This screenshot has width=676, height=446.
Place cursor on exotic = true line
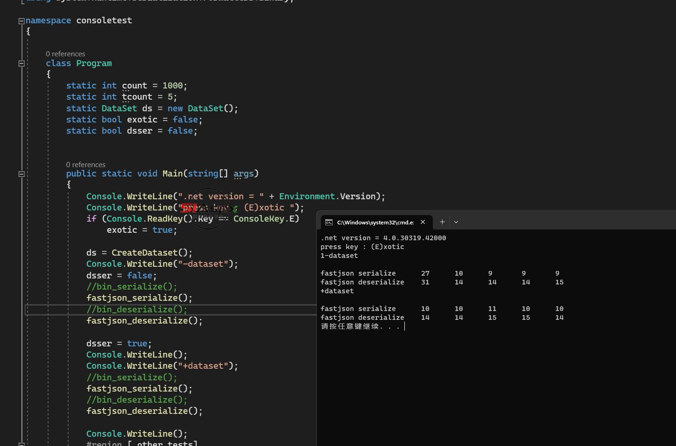pos(142,230)
